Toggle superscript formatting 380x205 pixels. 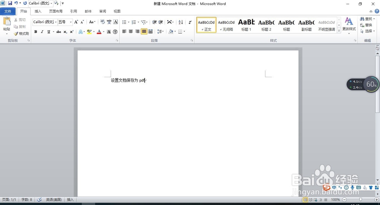coord(71,32)
